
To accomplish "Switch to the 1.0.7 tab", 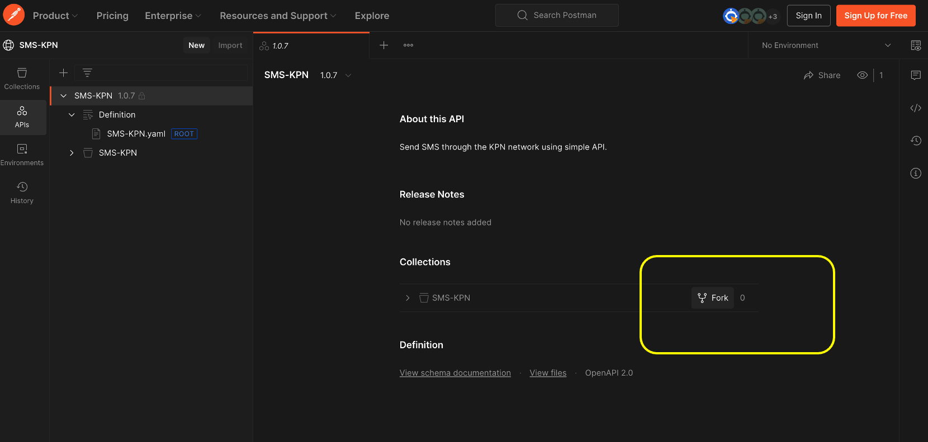I will pos(311,46).
